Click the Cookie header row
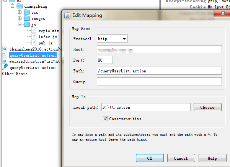Screen dimensions: 230x167 pyautogui.click(x=209, y=7)
